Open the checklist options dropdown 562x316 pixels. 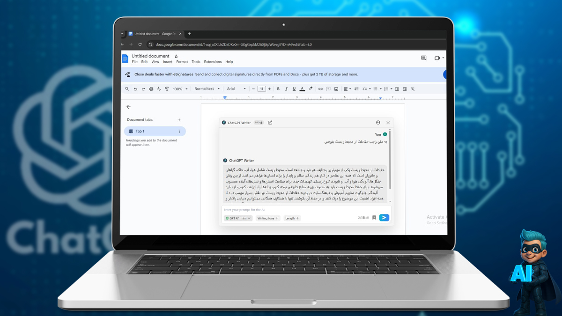tap(367, 89)
